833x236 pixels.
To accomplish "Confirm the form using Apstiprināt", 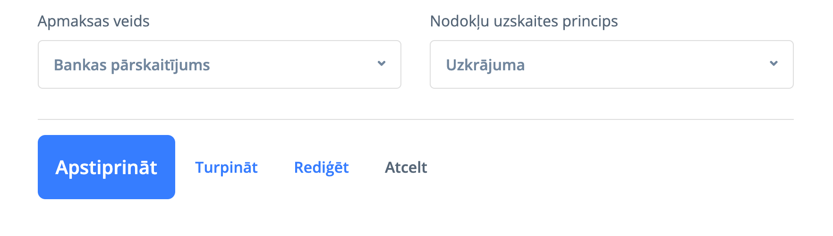I will click(x=106, y=167).
